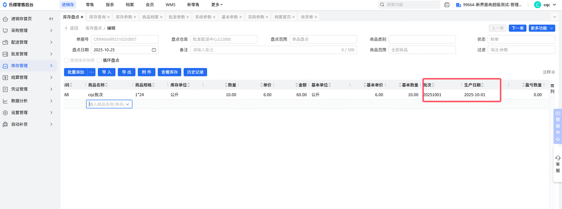Open the product name dropdown arrow in new row
This screenshot has height=209, width=562.
tap(128, 104)
